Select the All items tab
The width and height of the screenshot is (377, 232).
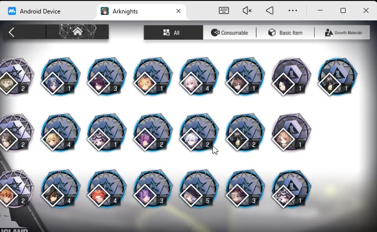[173, 32]
